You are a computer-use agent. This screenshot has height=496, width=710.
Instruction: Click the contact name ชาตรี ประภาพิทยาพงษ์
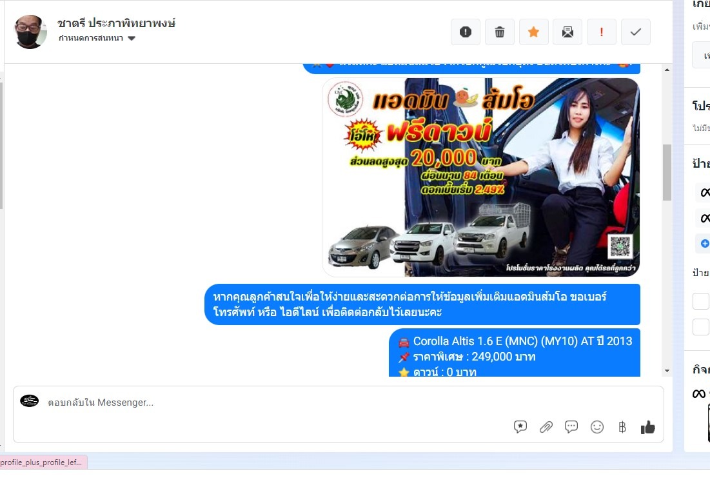click(x=116, y=23)
